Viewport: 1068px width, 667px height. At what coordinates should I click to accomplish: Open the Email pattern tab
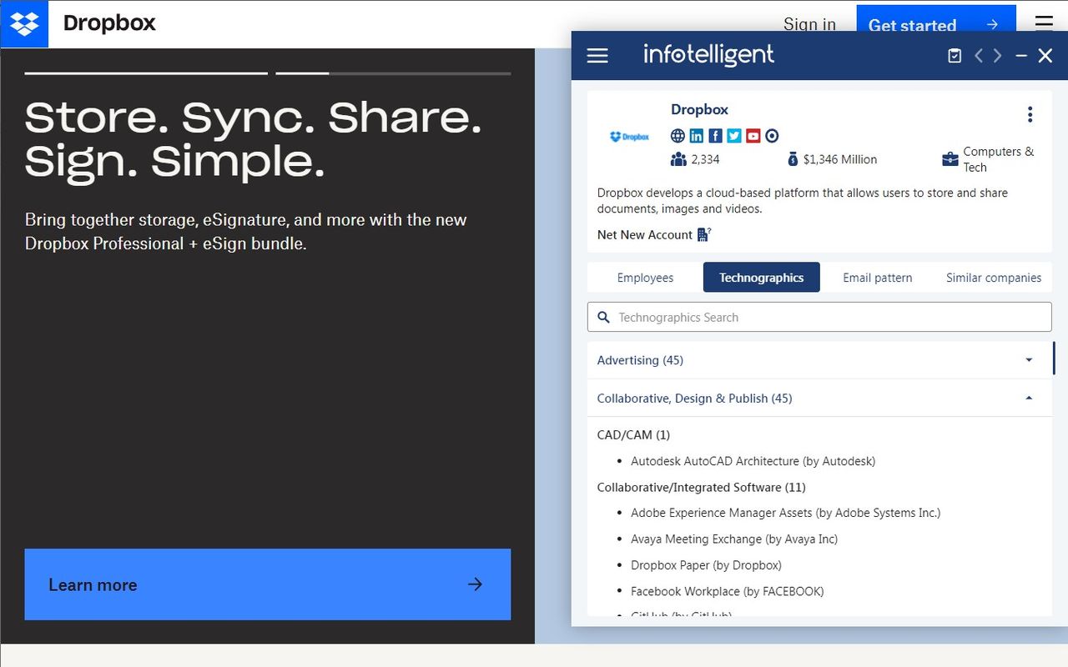878,278
